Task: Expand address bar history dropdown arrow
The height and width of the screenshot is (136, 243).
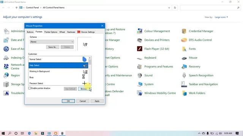Action: [x=169, y=8]
